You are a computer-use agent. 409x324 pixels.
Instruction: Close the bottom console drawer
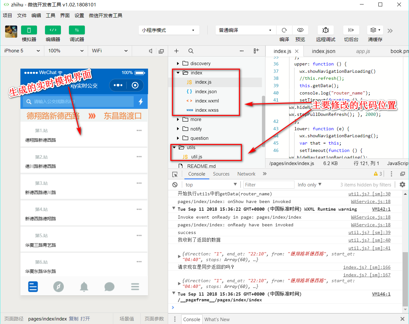402,319
